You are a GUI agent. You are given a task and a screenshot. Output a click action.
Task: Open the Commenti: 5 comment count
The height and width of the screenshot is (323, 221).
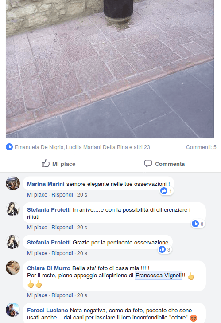pyautogui.click(x=201, y=147)
